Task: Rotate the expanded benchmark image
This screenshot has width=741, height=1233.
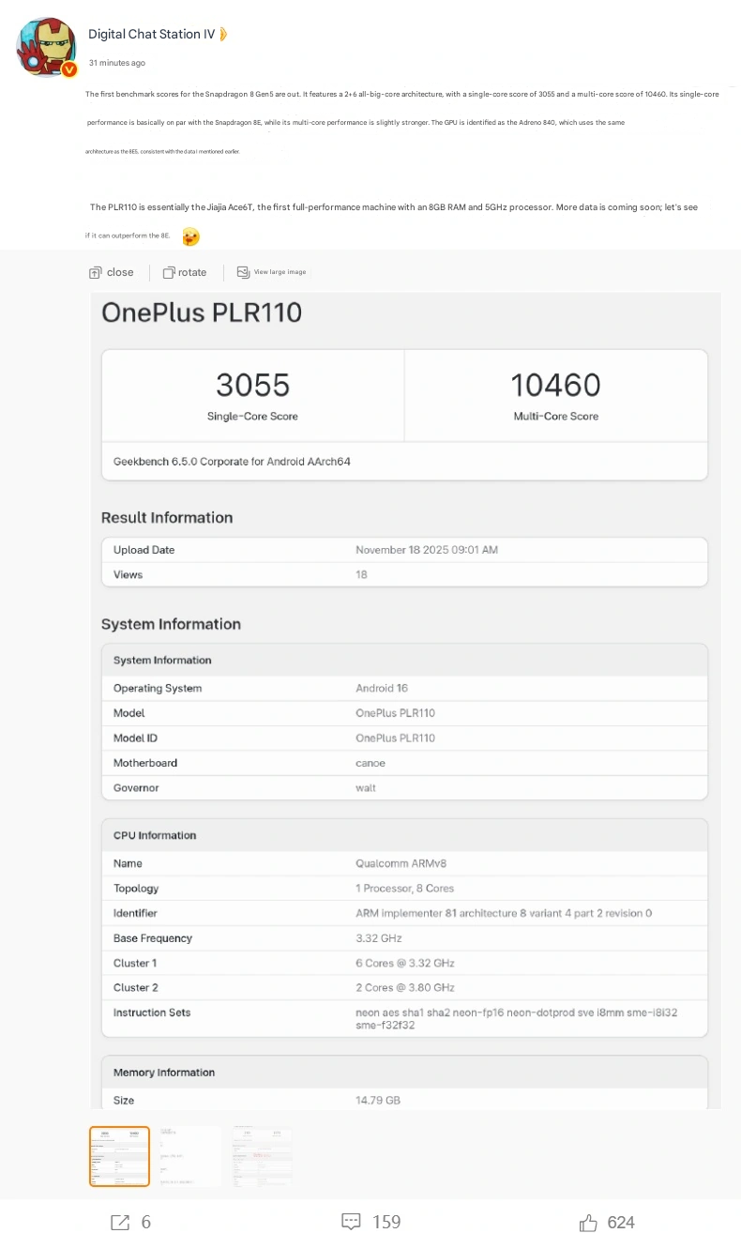Action: [x=184, y=272]
